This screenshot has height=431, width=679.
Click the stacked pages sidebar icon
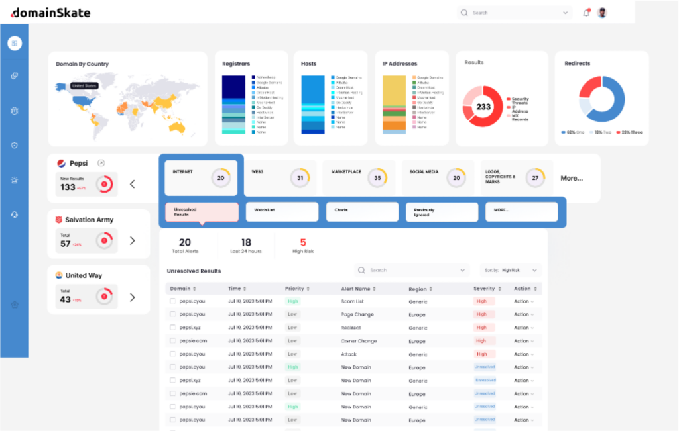(x=15, y=76)
